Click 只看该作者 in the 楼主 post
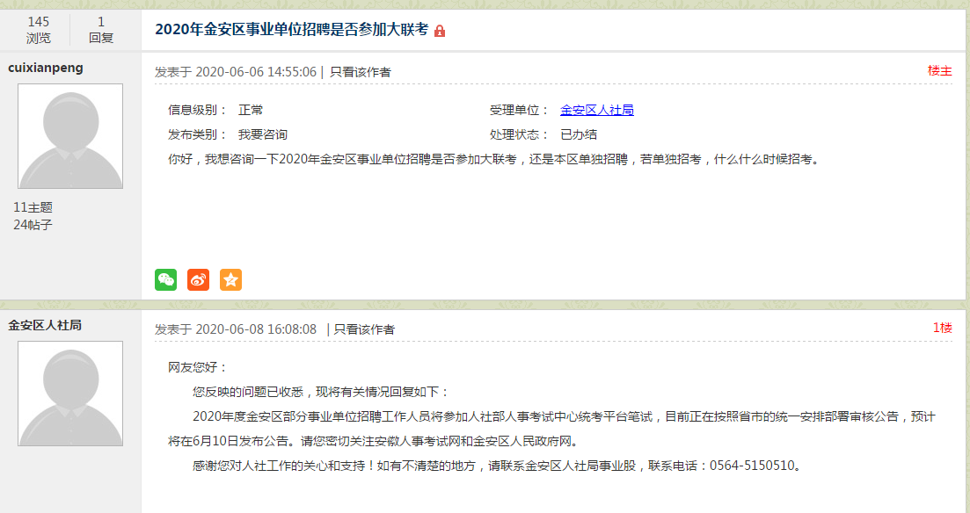The height and width of the screenshot is (513, 970). [x=361, y=72]
